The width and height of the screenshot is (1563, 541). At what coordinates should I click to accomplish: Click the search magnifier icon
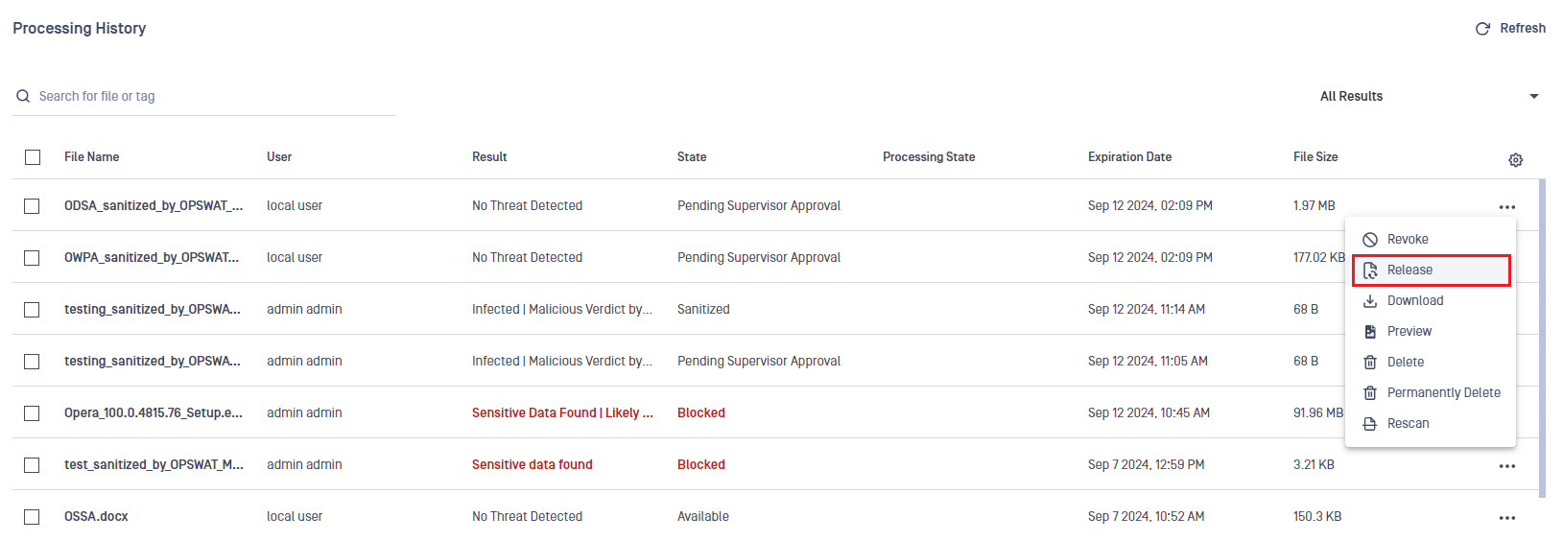[23, 96]
